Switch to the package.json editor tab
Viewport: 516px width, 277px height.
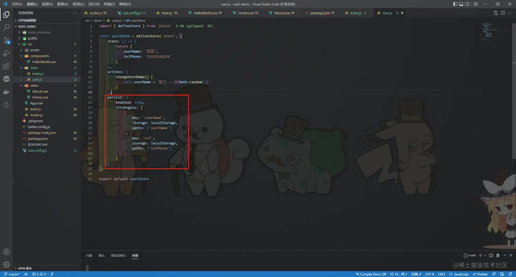[320, 13]
